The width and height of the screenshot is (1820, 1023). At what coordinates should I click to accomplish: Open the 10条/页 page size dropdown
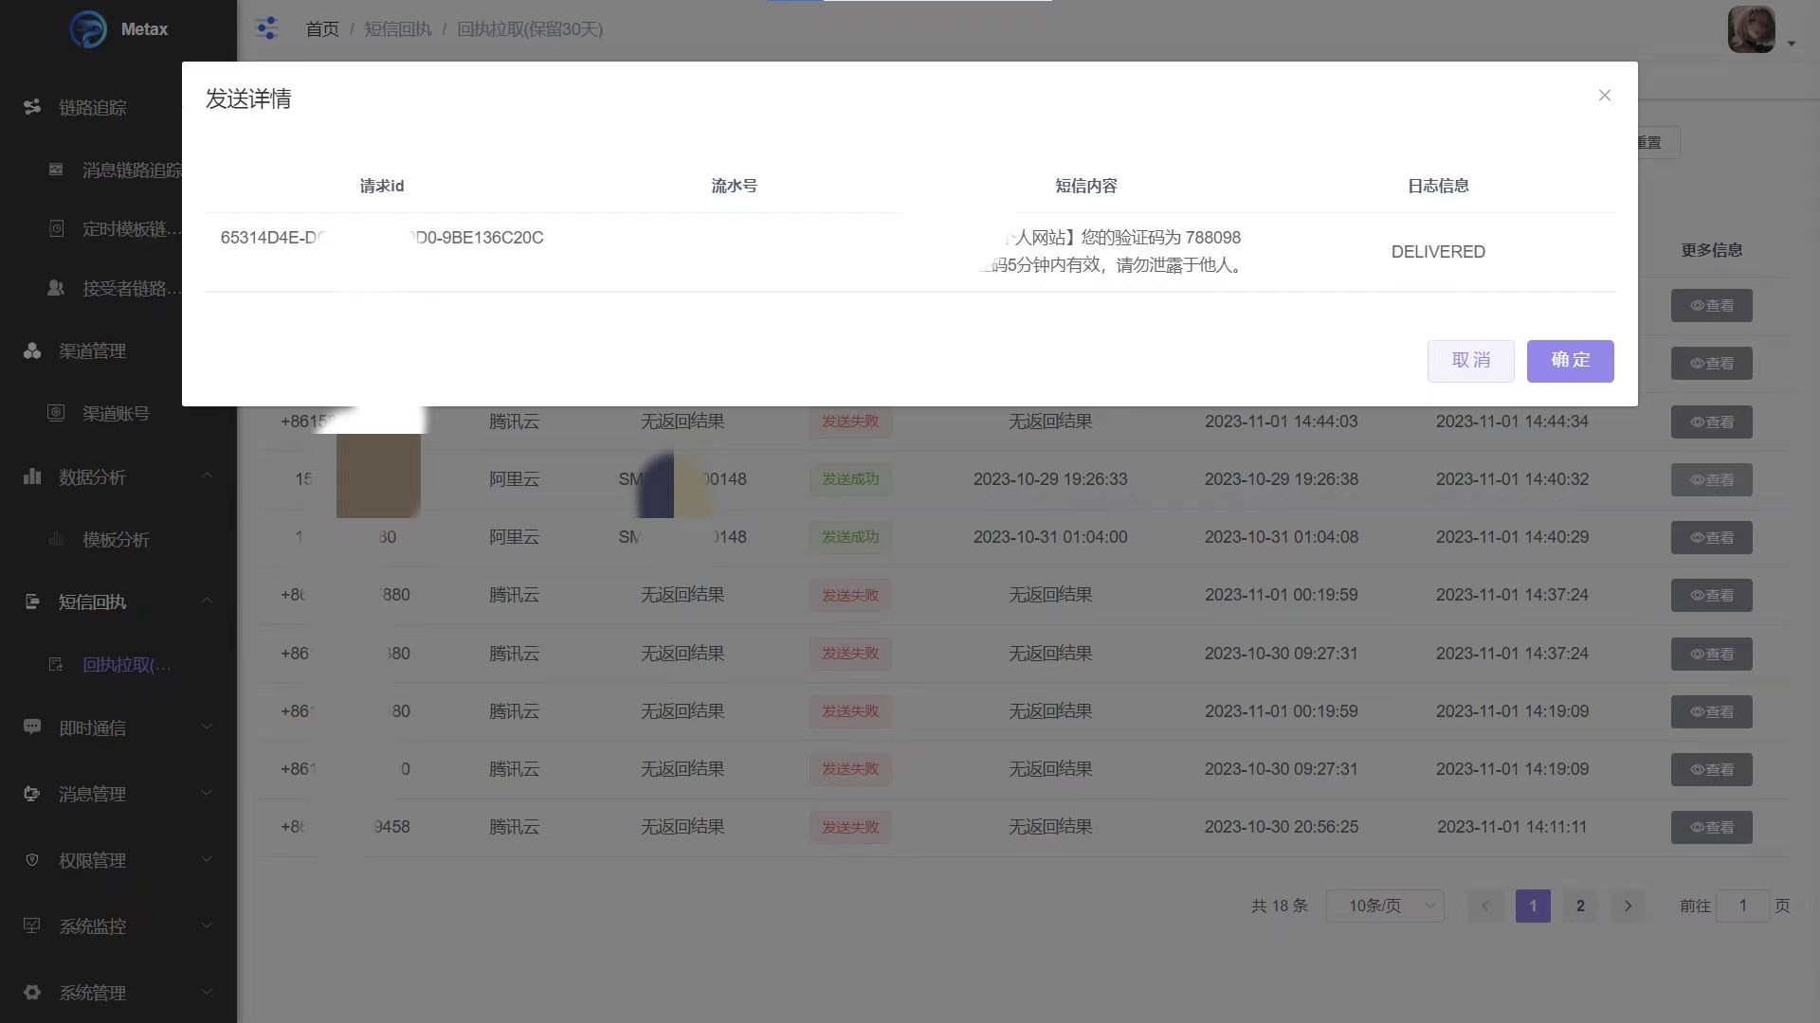[x=1384, y=906]
